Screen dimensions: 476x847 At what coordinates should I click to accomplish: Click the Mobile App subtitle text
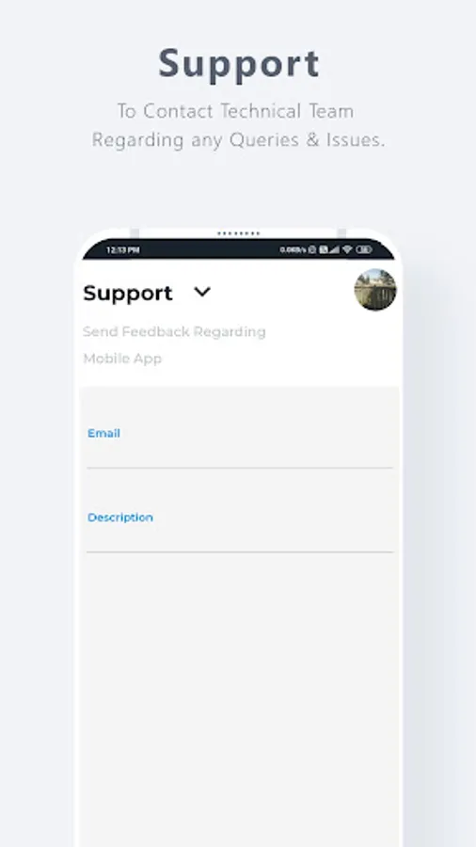pos(122,359)
